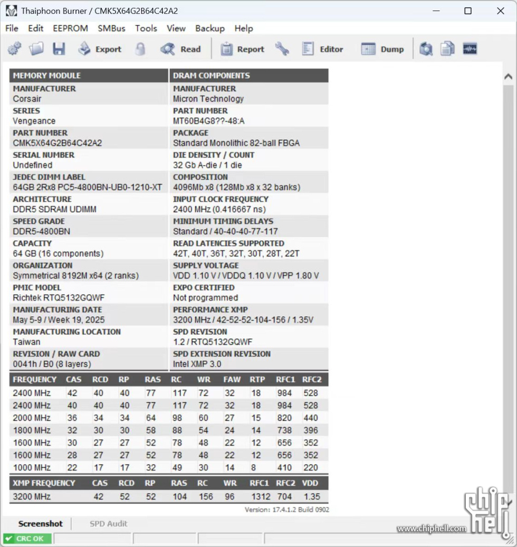This screenshot has height=547, width=517.
Task: Click 'Standard / 40-40-40-77-117' timing value
Action: pos(225,231)
